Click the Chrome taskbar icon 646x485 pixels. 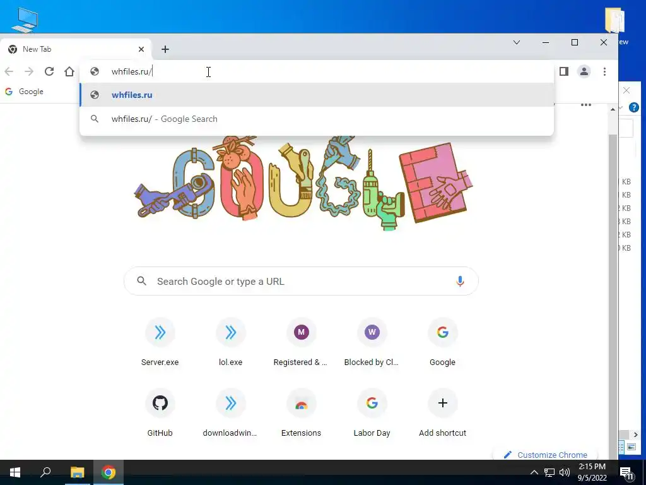point(109,472)
